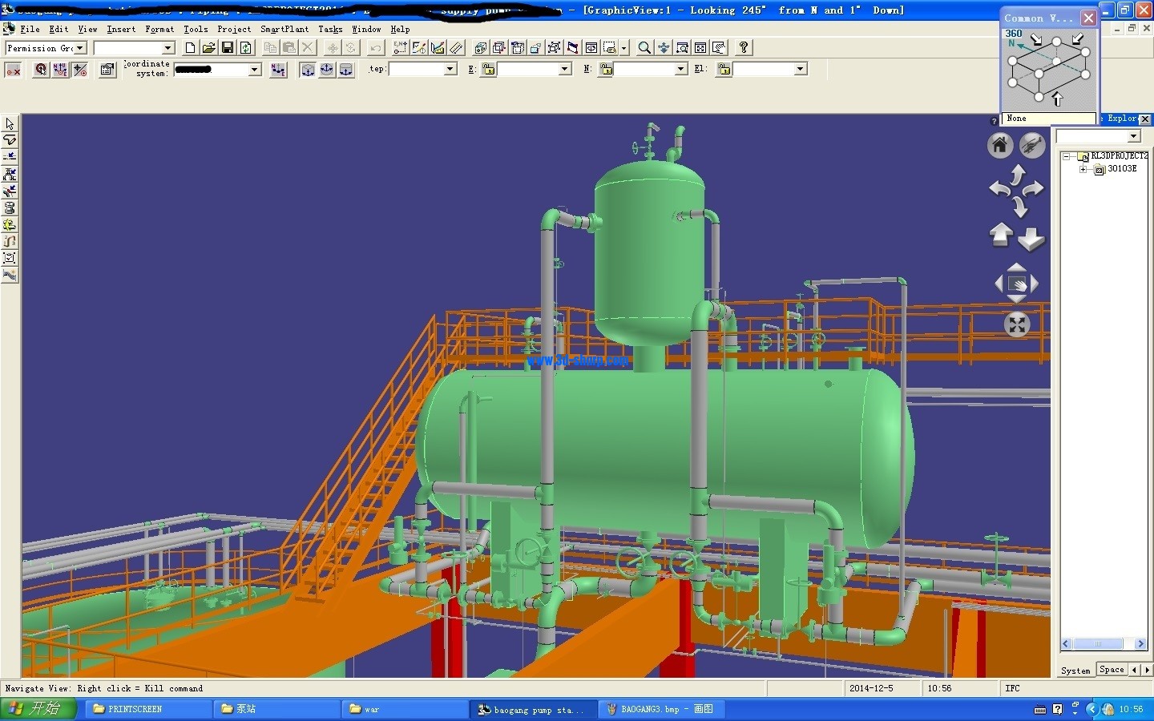Toggle the cylindrical coordinates mode button
This screenshot has height=721, width=1154.
(346, 70)
